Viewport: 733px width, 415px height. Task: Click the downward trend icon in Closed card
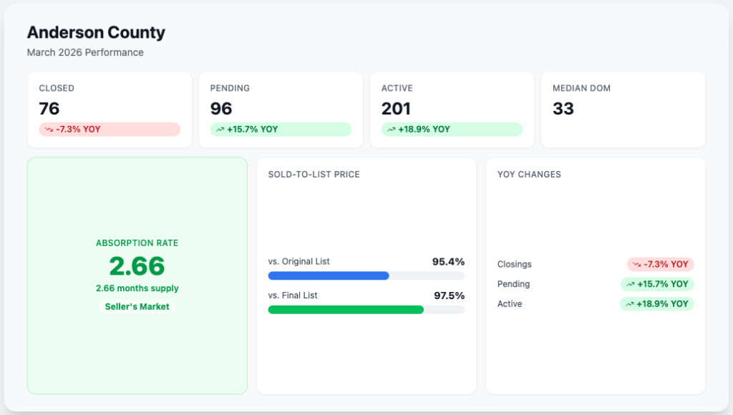click(49, 130)
